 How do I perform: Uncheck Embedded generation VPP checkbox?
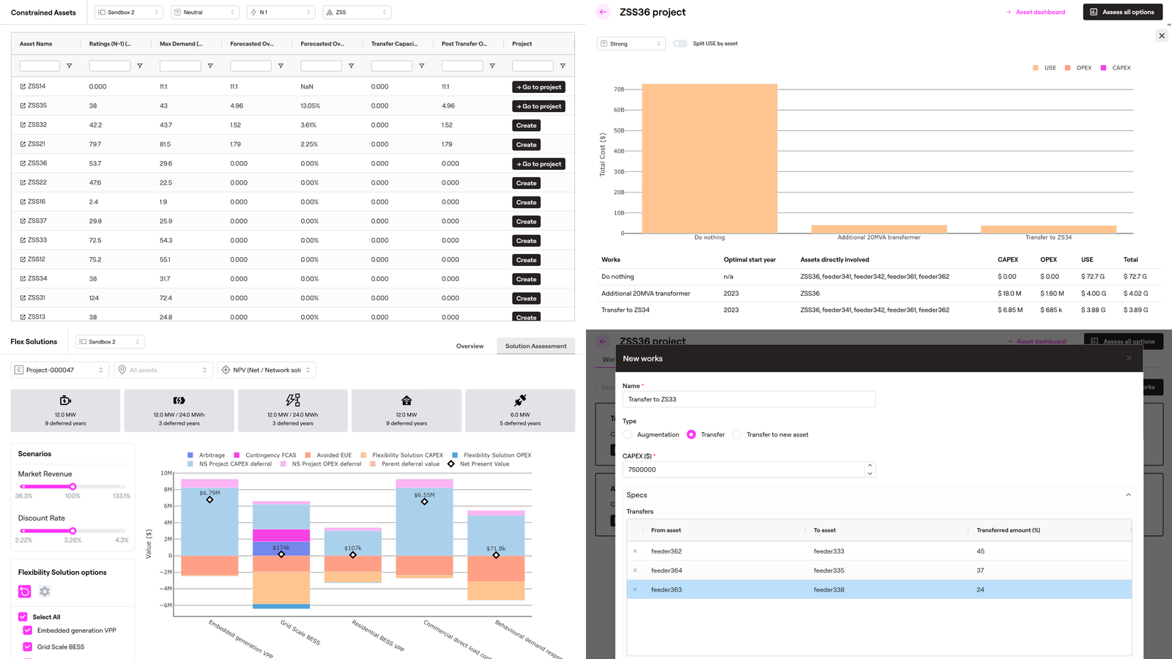tap(28, 630)
